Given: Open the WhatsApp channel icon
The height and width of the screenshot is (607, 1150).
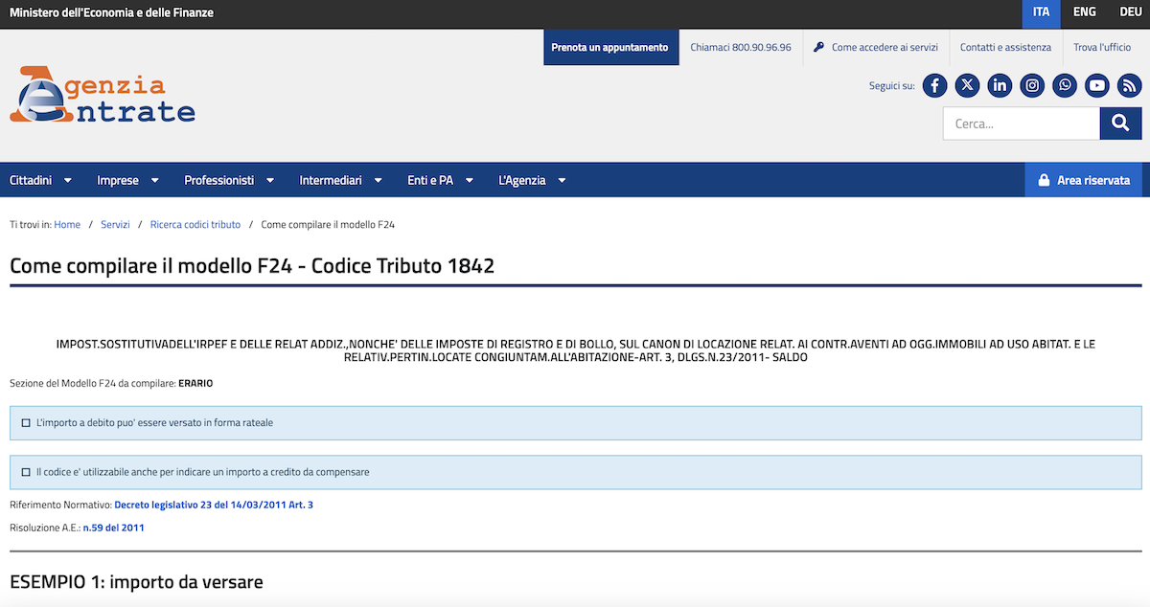Looking at the screenshot, I should [1065, 85].
